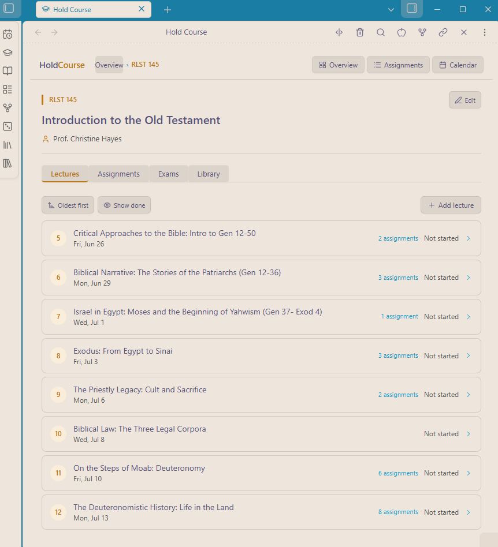
Task: Open the dice canvas icon in left ribbon
Action: click(8, 126)
